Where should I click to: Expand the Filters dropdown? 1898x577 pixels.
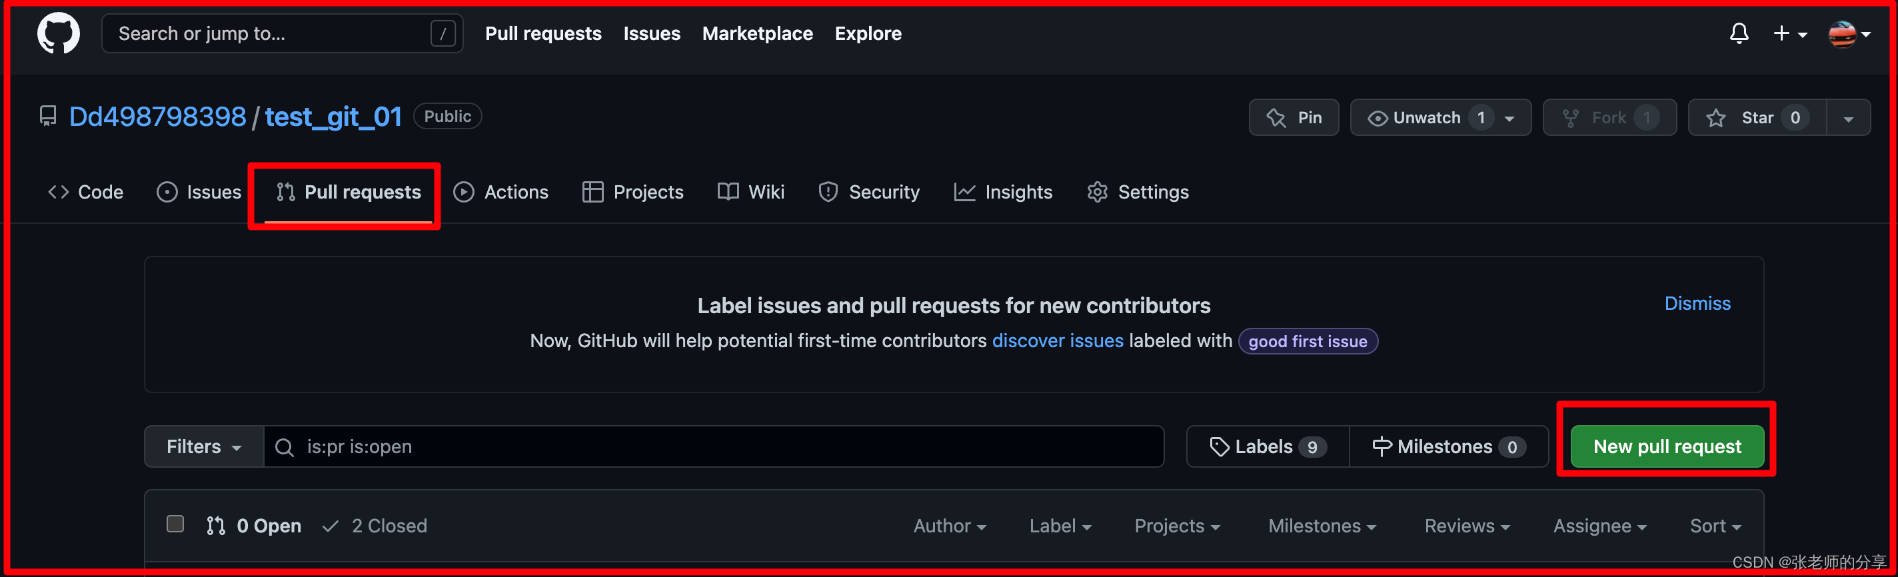(203, 446)
